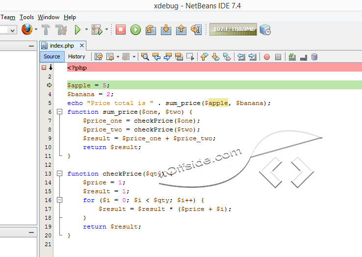Click current program counter arrow on line 3
The image size is (362, 257).
(x=49, y=85)
